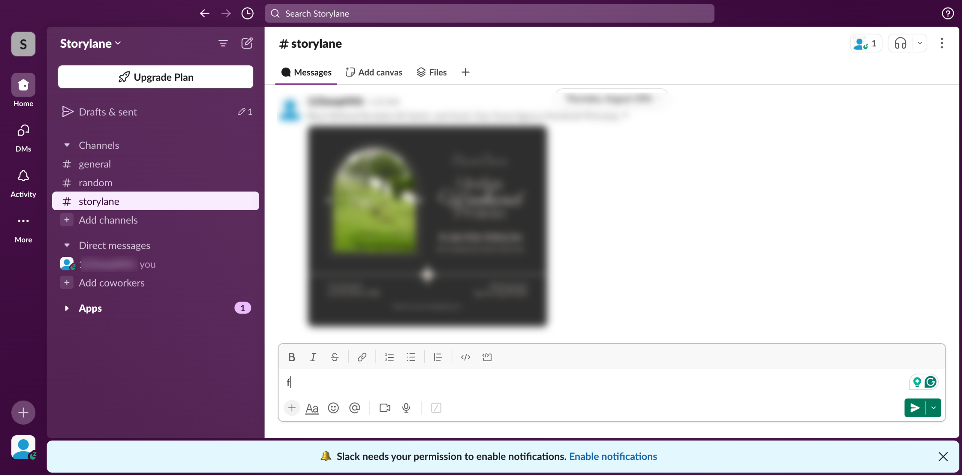Compose a new message
The image size is (962, 475).
(247, 43)
